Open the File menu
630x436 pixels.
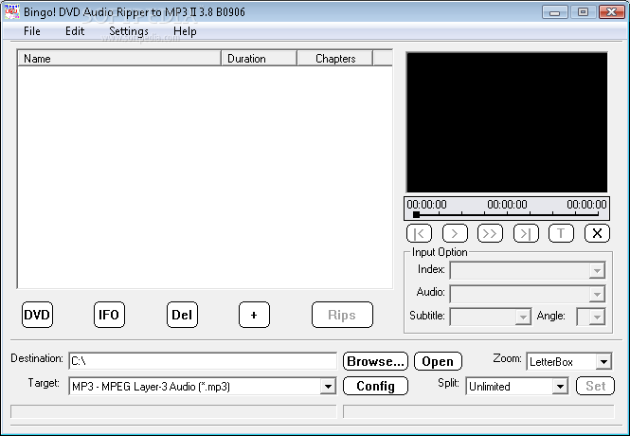coord(32,31)
